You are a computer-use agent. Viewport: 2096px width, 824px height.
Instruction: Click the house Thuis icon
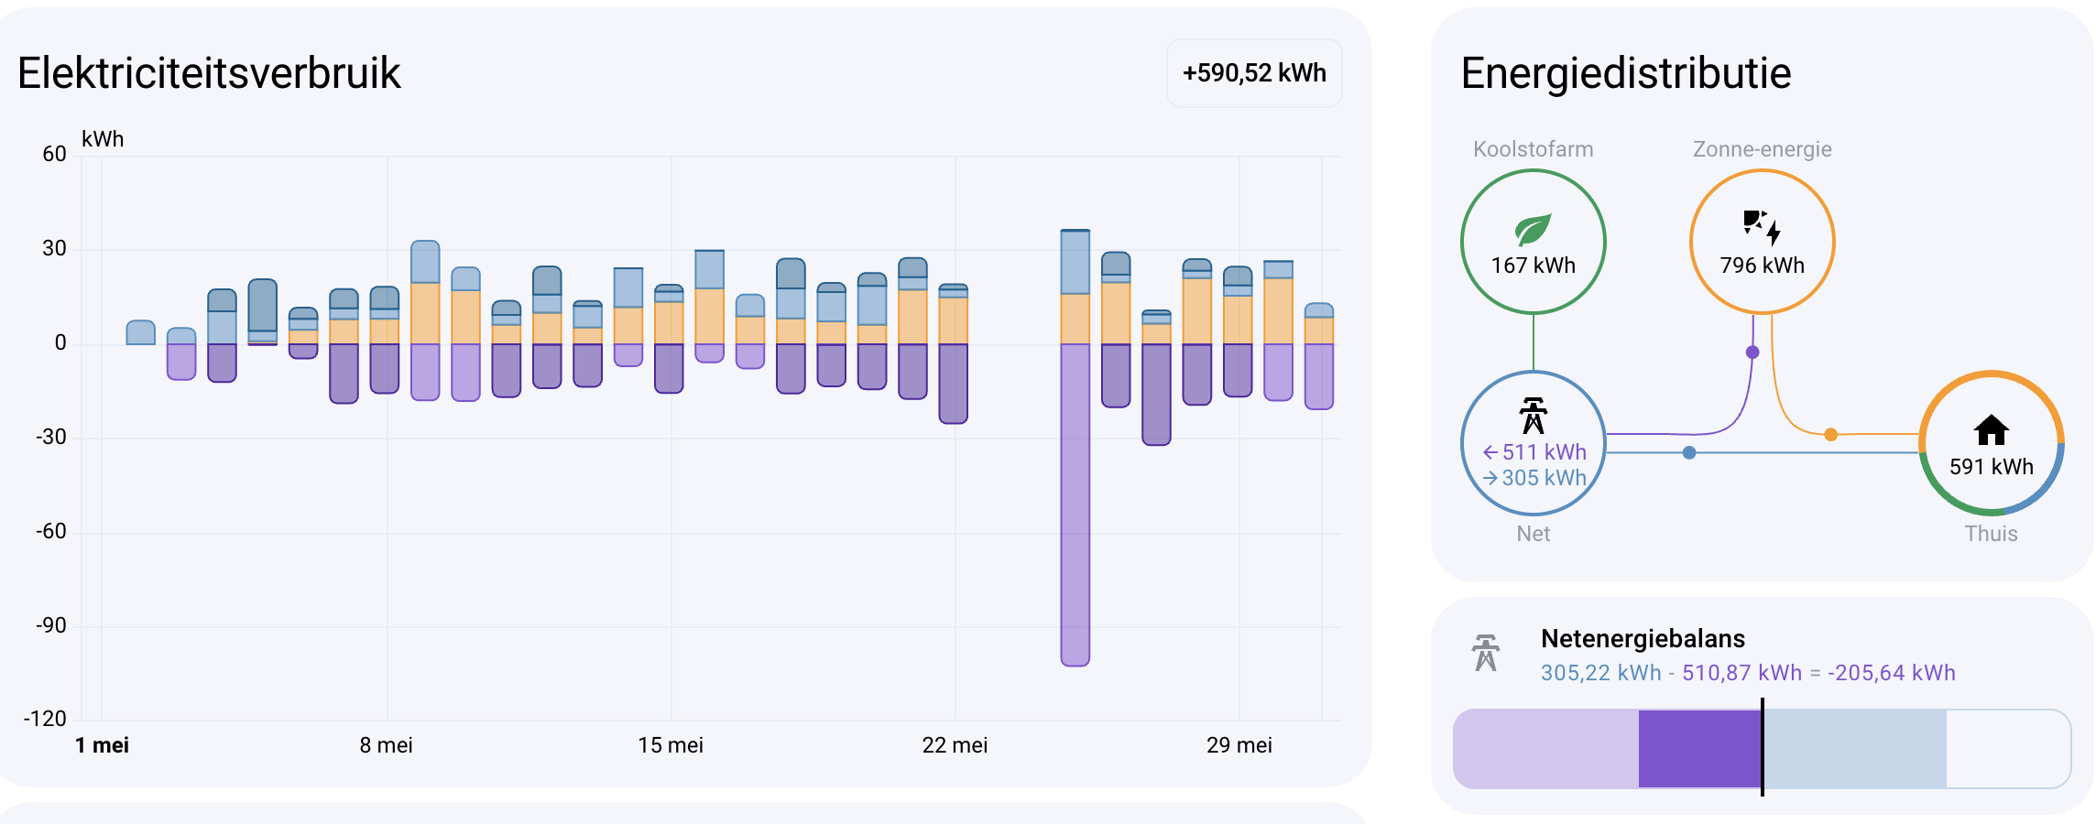coord(1991,429)
